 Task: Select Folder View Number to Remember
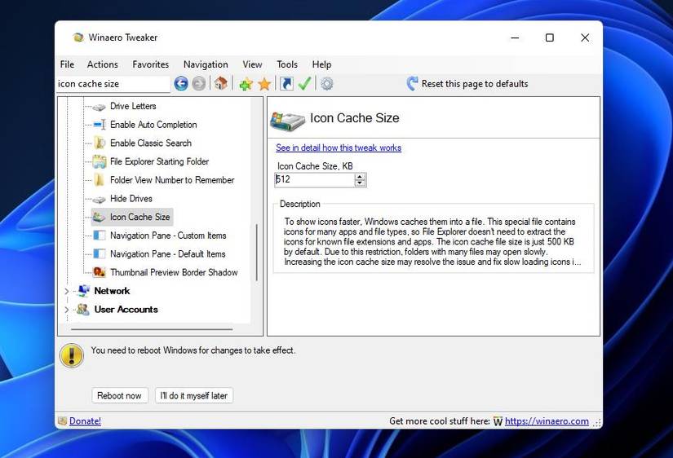click(x=172, y=179)
